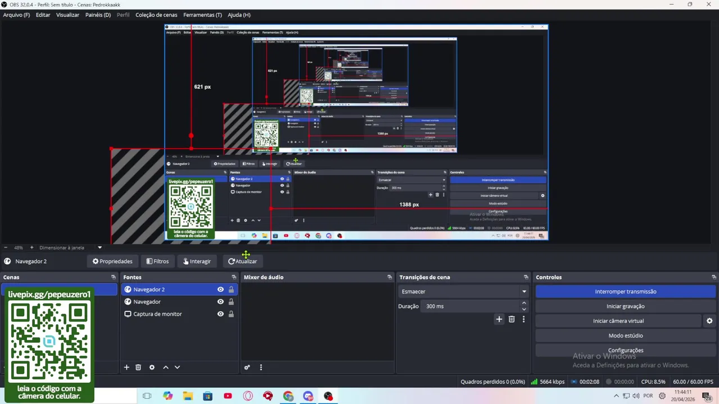Open volume control in system tray
This screenshot has width=719, height=404.
[636, 396]
